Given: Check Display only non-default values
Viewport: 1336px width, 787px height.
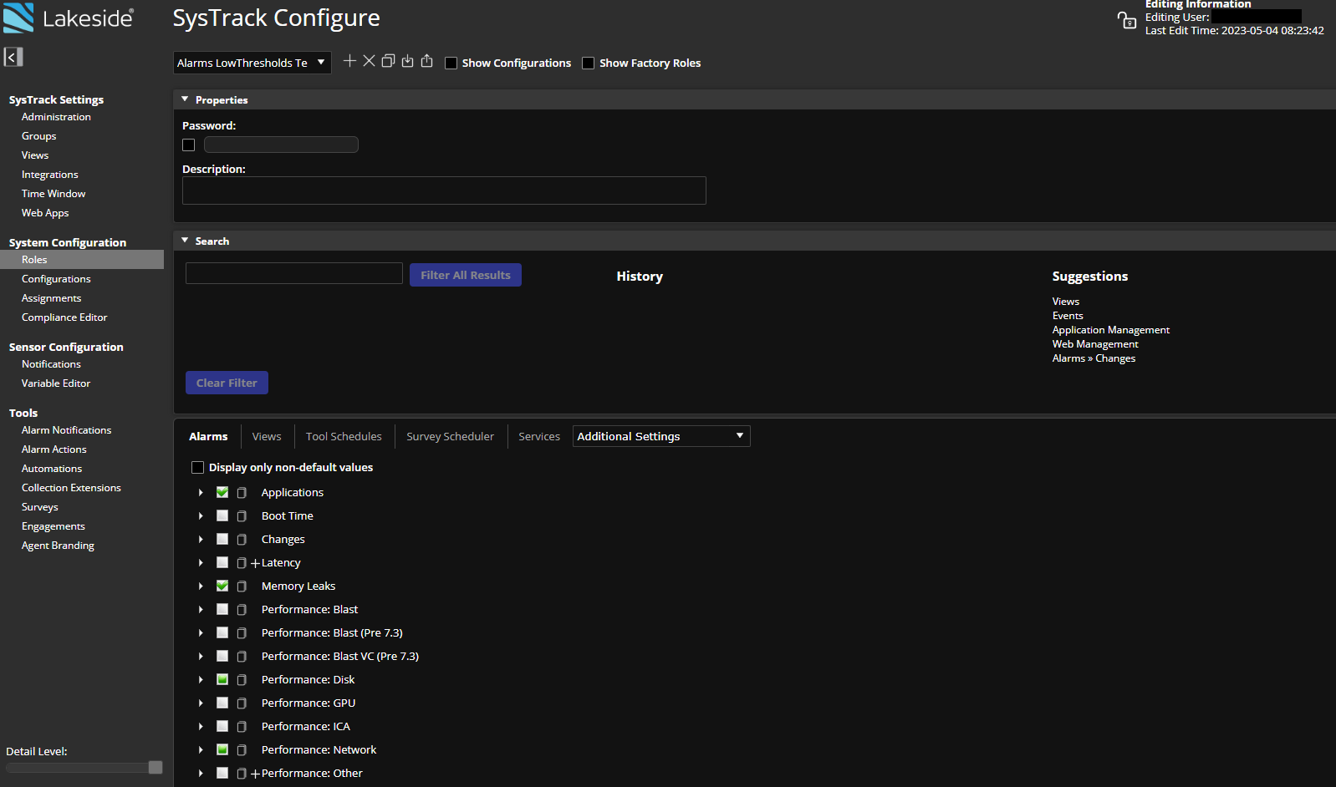Looking at the screenshot, I should 197,467.
